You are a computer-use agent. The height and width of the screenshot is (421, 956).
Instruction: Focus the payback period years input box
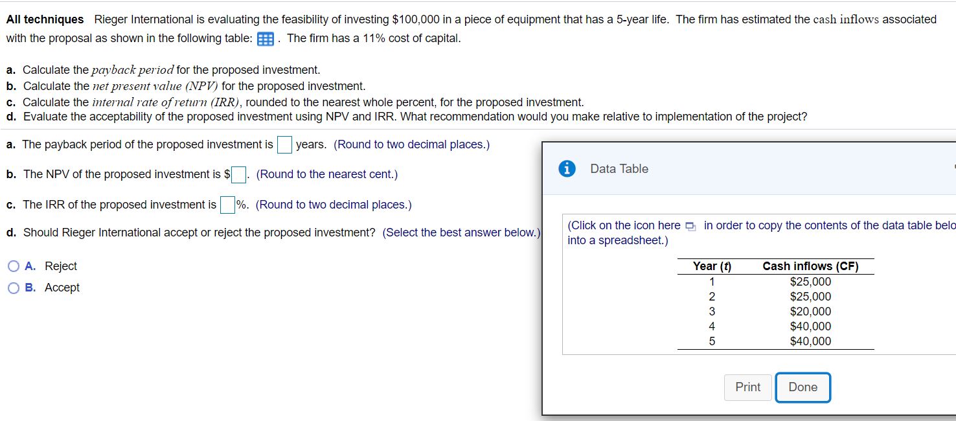pyautogui.click(x=284, y=145)
